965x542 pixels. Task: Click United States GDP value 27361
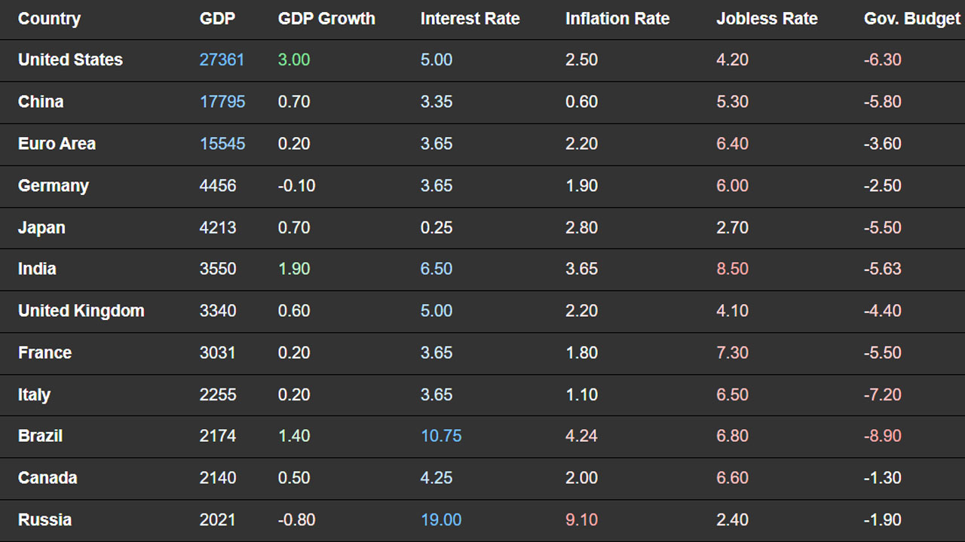tap(222, 59)
